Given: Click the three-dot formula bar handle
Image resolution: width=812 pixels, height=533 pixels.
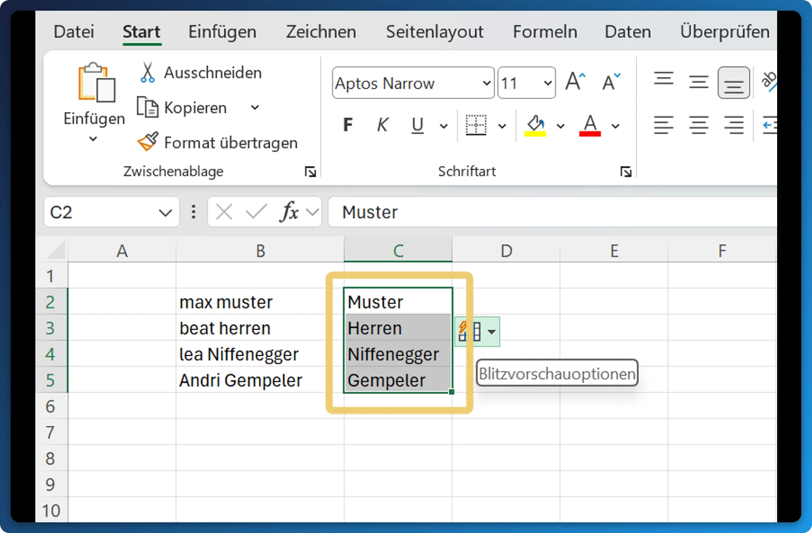Looking at the screenshot, I should (x=193, y=212).
